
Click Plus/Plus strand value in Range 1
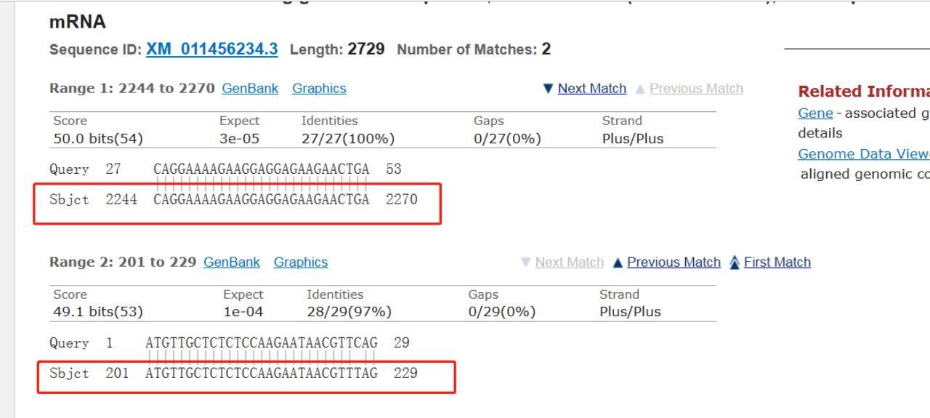click(x=633, y=138)
